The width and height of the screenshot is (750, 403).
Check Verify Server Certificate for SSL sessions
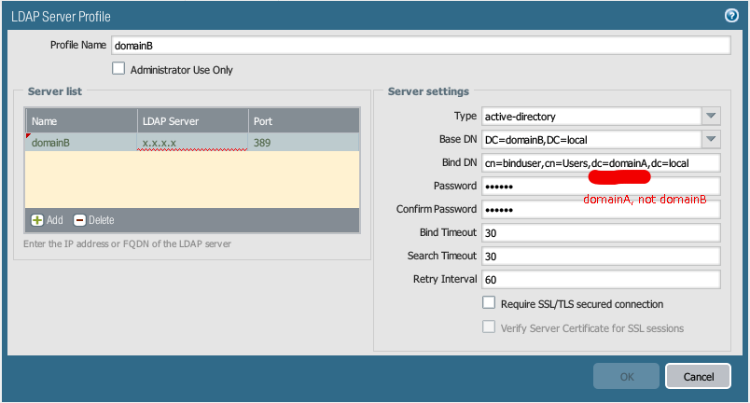coord(489,327)
